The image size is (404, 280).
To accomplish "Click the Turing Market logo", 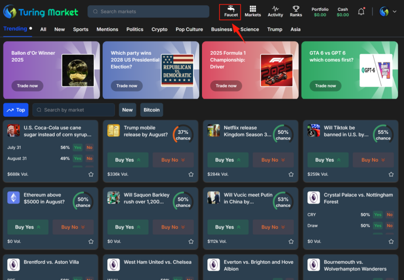I will point(41,12).
